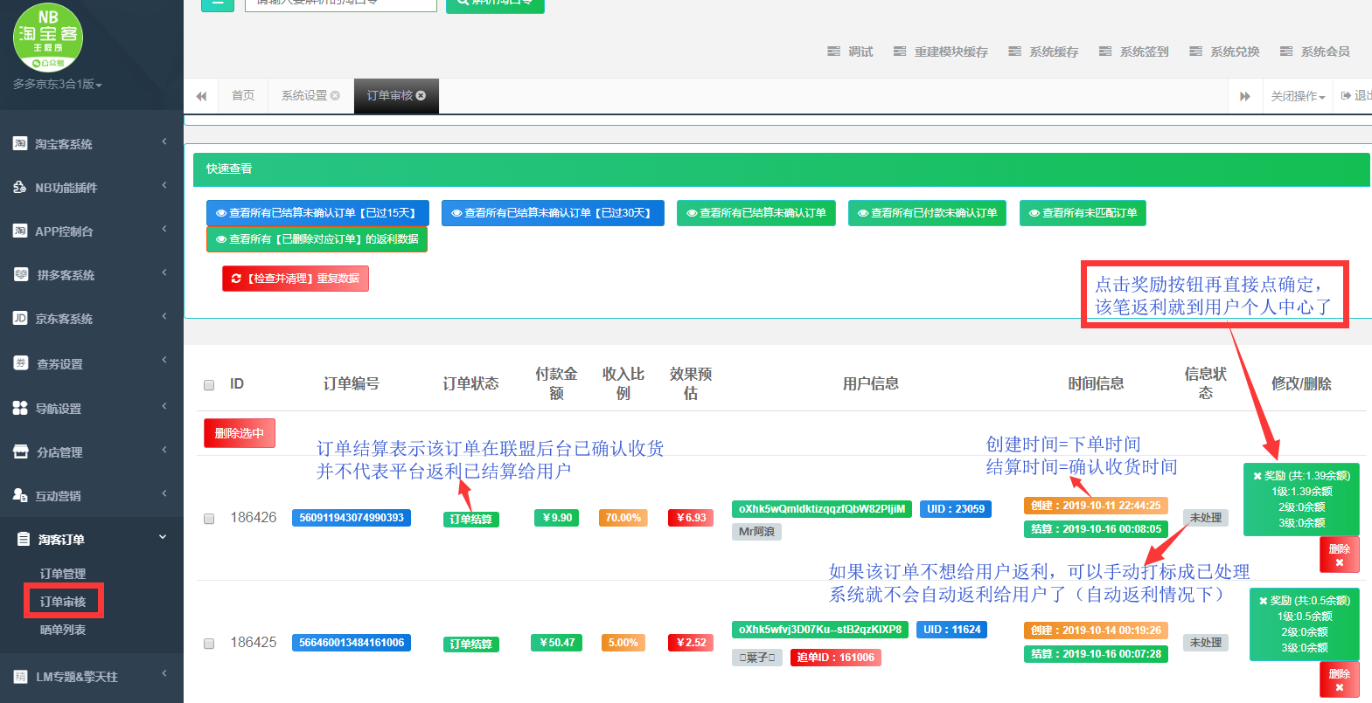Open 订单管理 submenu item

point(63,574)
